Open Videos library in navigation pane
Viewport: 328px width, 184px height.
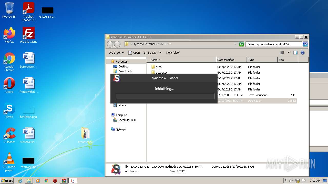[122, 105]
